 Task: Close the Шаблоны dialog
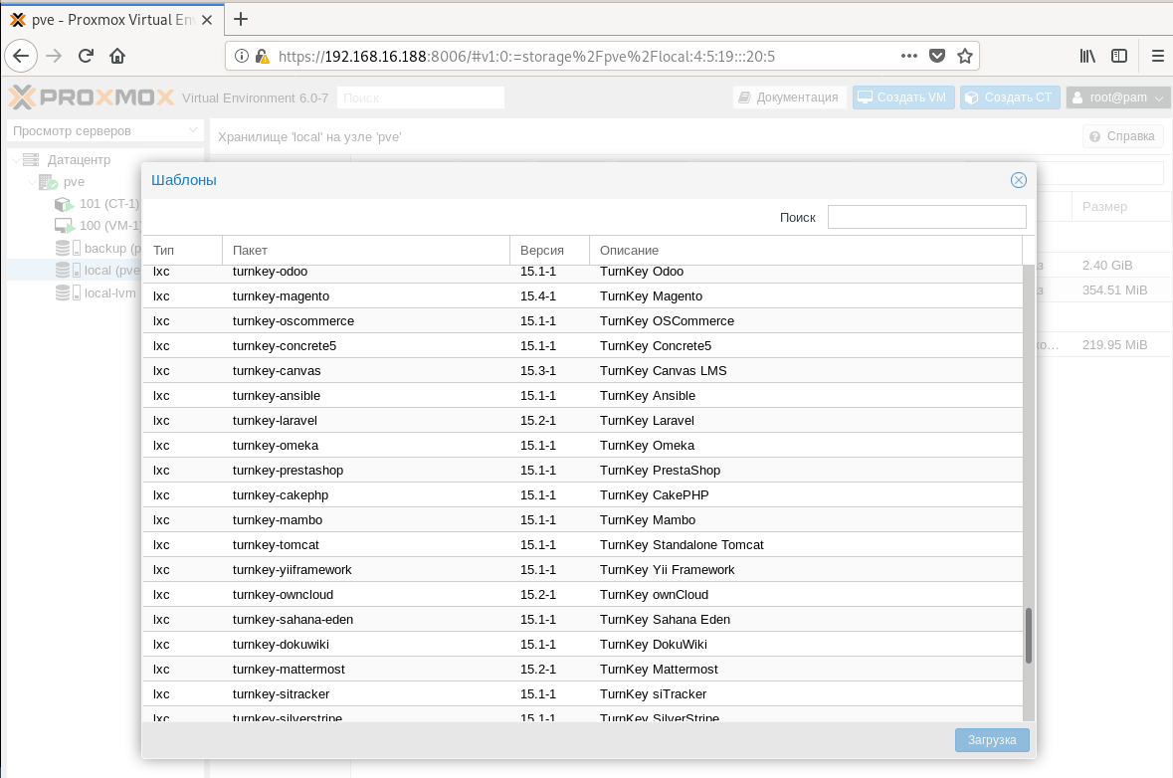(1018, 180)
